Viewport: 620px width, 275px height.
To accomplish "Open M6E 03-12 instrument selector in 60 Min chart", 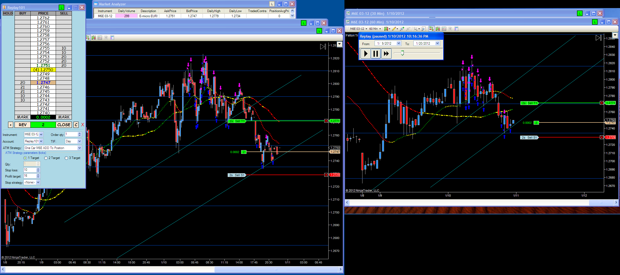I will pyautogui.click(x=358, y=29).
